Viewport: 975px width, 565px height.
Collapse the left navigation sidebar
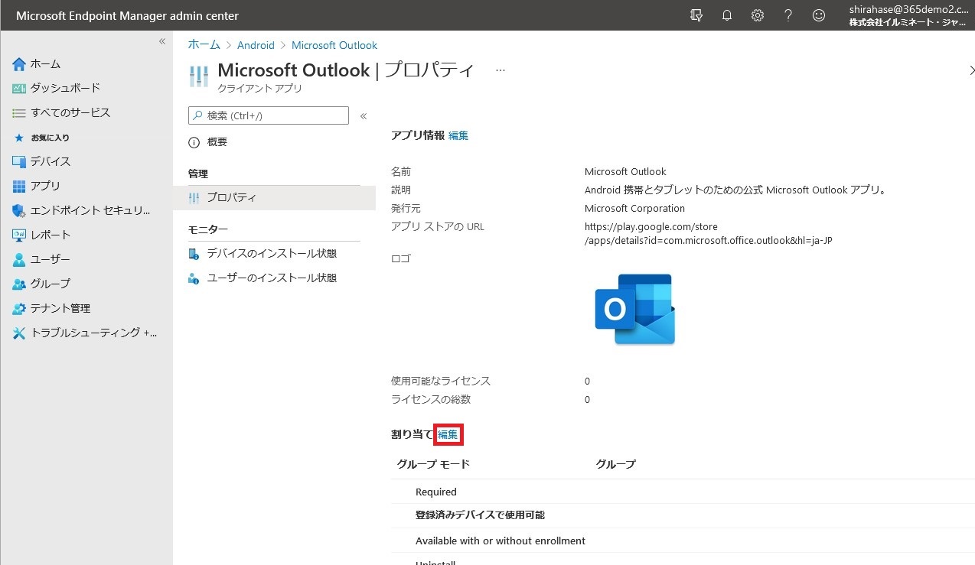pyautogui.click(x=162, y=41)
